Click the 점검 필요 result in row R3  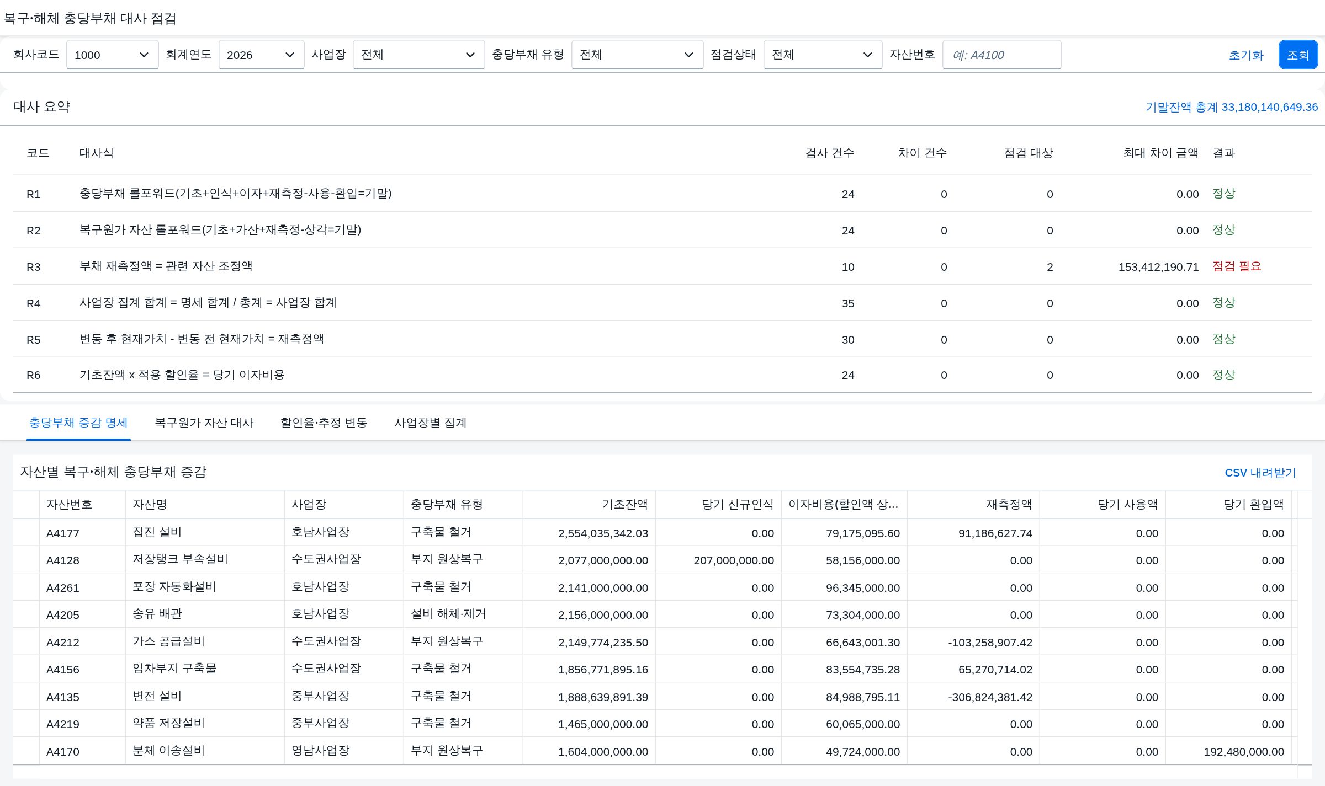click(x=1237, y=266)
